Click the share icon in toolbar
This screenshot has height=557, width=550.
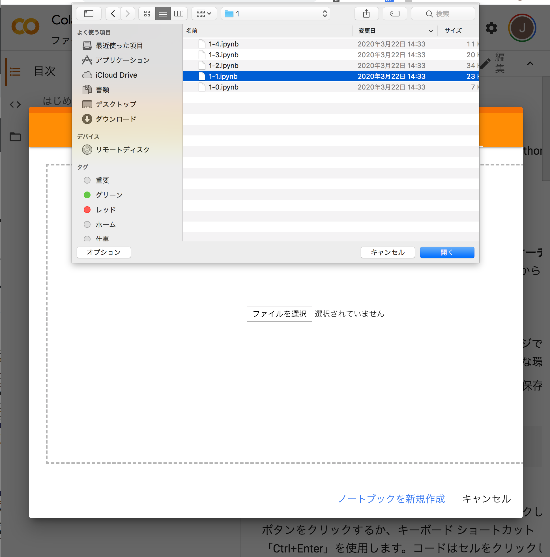pyautogui.click(x=366, y=14)
